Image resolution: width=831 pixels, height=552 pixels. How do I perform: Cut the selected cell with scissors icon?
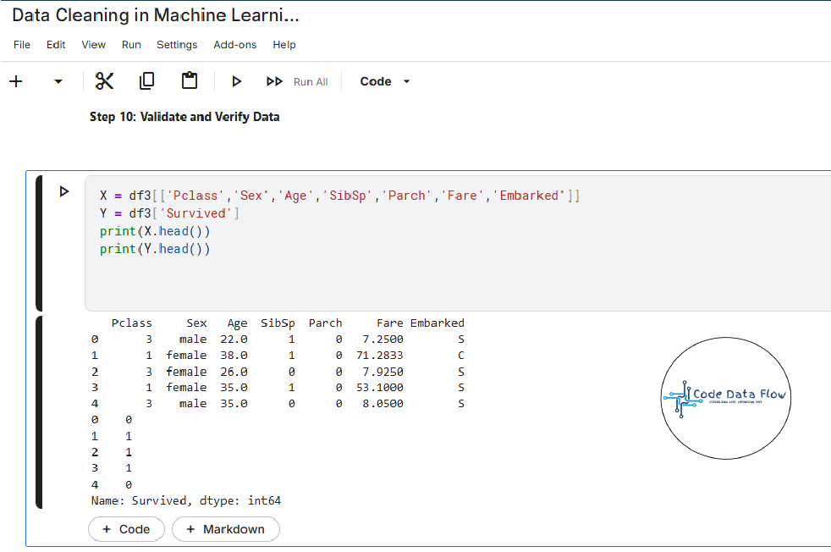(x=104, y=81)
